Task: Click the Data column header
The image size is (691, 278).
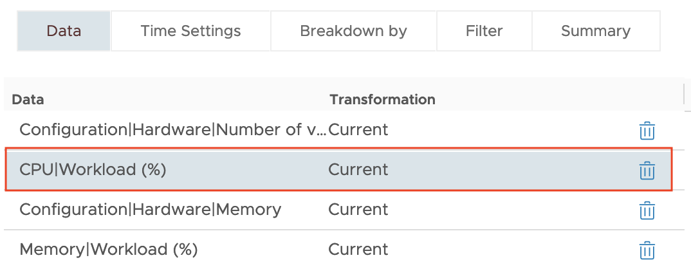Action: [x=28, y=100]
